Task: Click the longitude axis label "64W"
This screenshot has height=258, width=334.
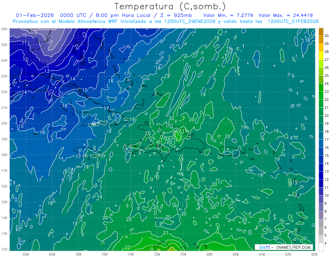Action: [262, 254]
